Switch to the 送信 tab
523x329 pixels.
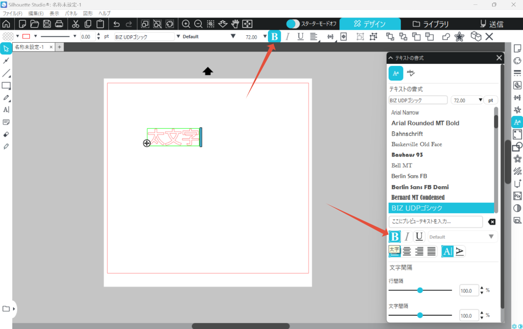[x=492, y=24]
